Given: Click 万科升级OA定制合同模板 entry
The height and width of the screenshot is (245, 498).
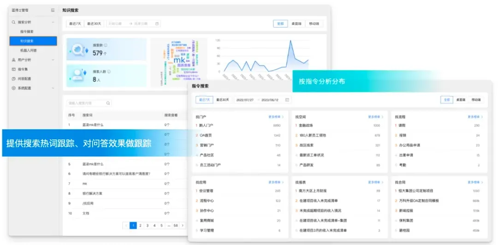Looking at the screenshot, I should [x=419, y=201].
